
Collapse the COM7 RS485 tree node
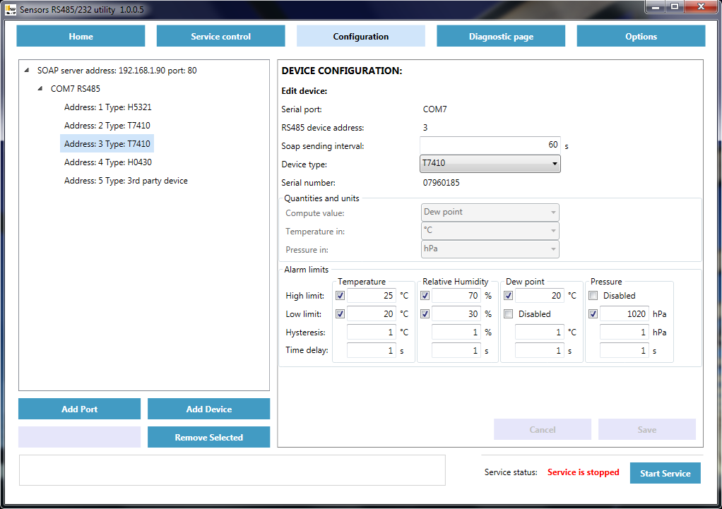coord(40,88)
